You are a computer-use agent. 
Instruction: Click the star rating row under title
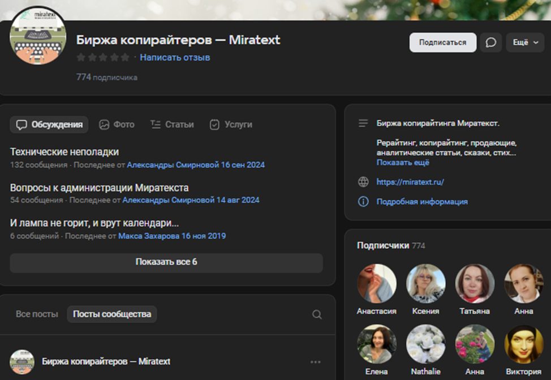click(x=103, y=57)
